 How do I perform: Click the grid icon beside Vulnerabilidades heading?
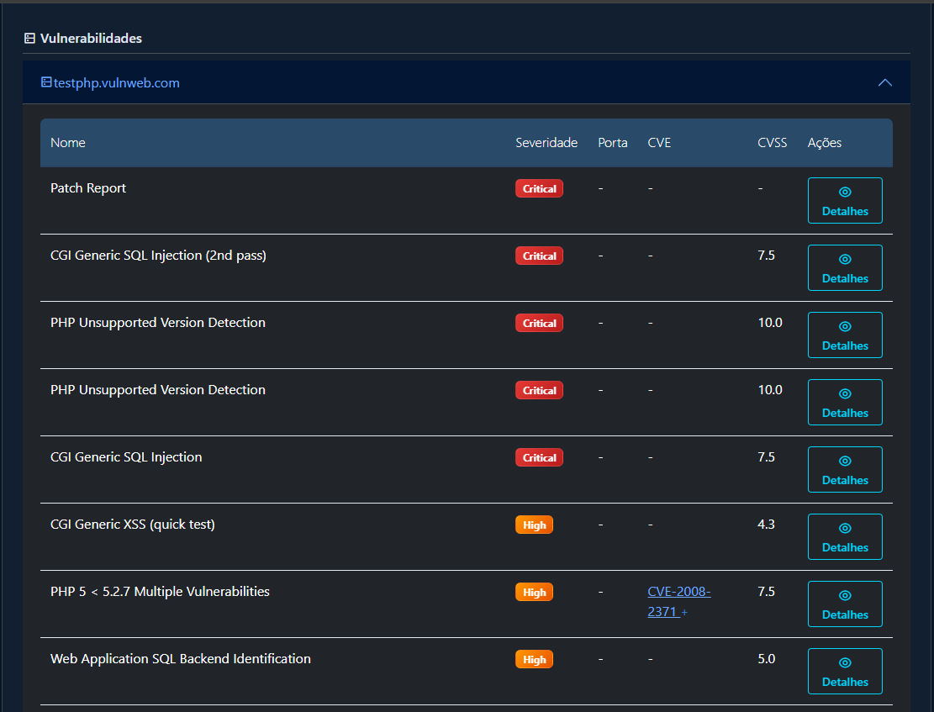click(30, 38)
